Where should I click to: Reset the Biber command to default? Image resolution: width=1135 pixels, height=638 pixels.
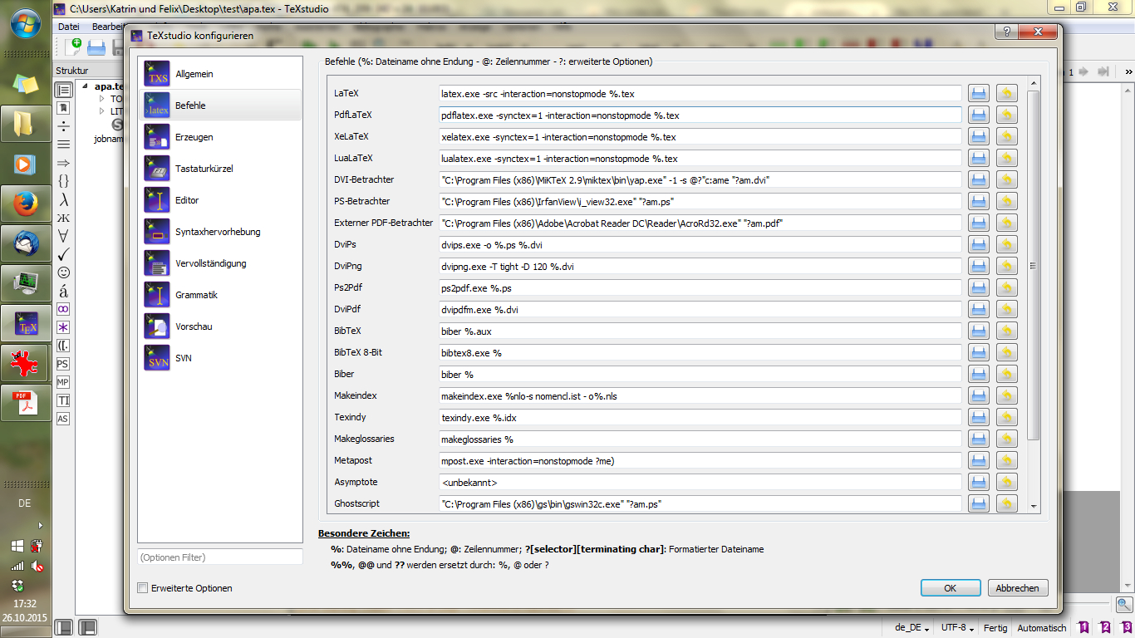tap(1006, 374)
